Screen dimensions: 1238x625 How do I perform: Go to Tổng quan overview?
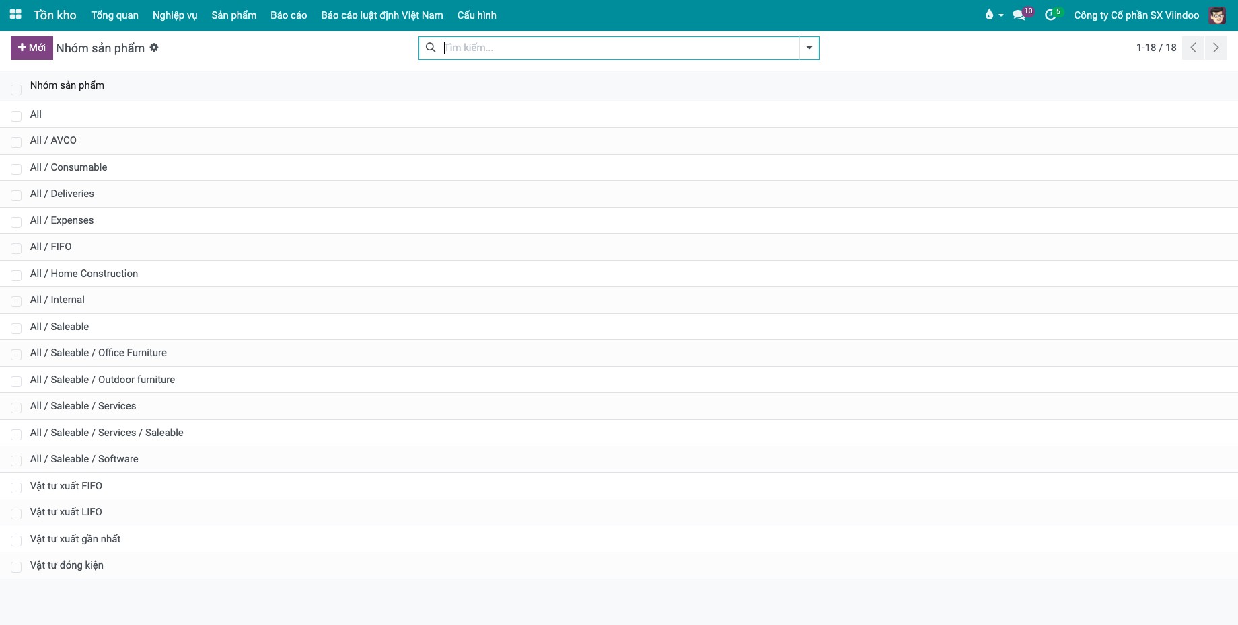click(x=115, y=15)
